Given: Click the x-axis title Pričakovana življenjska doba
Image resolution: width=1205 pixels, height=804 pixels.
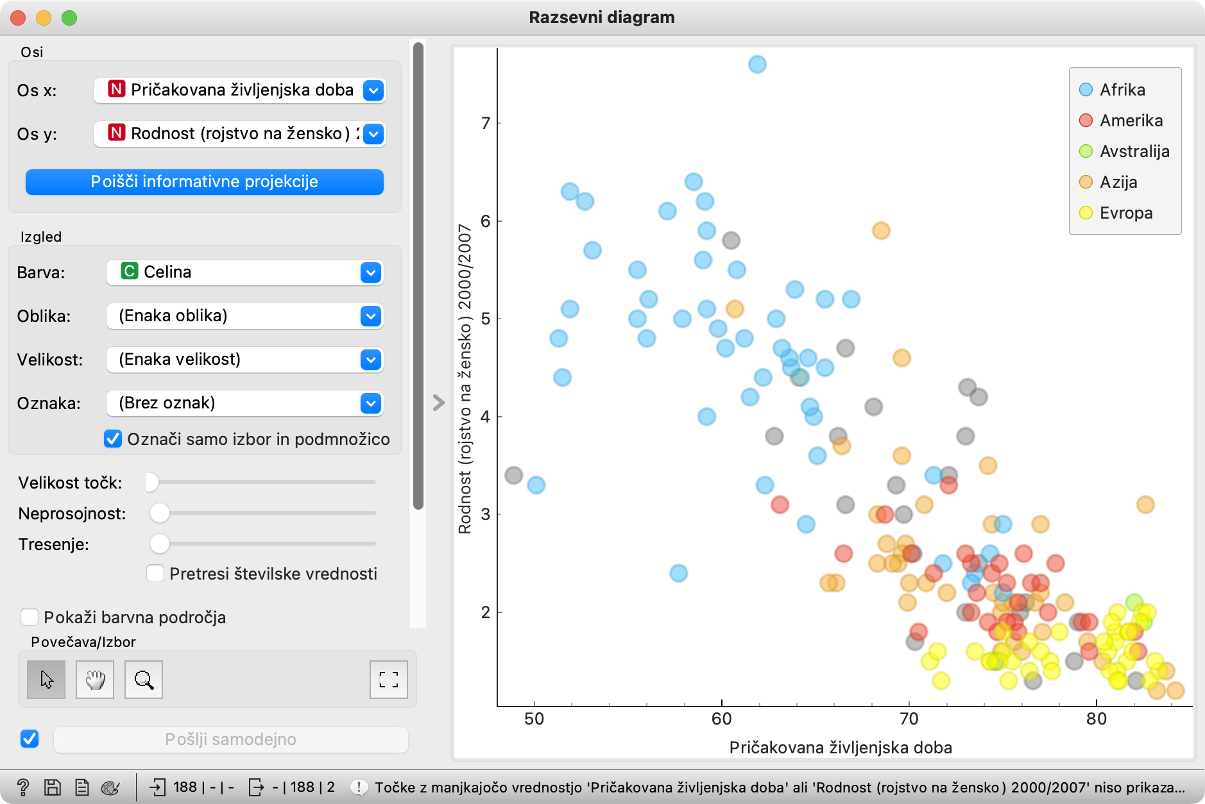Looking at the screenshot, I should [x=841, y=748].
